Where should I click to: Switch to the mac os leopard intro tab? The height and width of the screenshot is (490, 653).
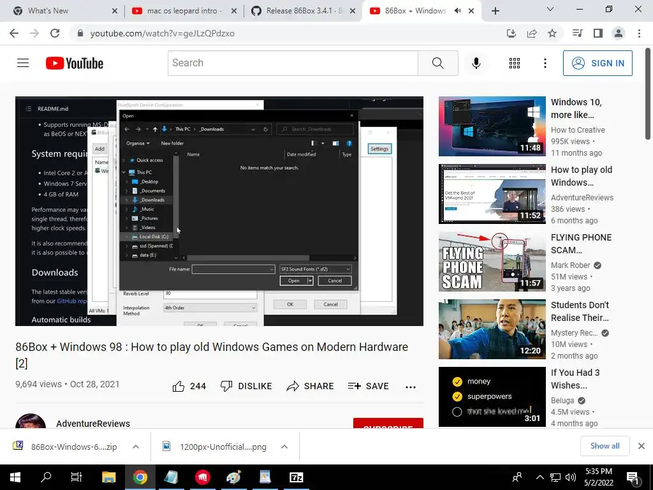184,11
